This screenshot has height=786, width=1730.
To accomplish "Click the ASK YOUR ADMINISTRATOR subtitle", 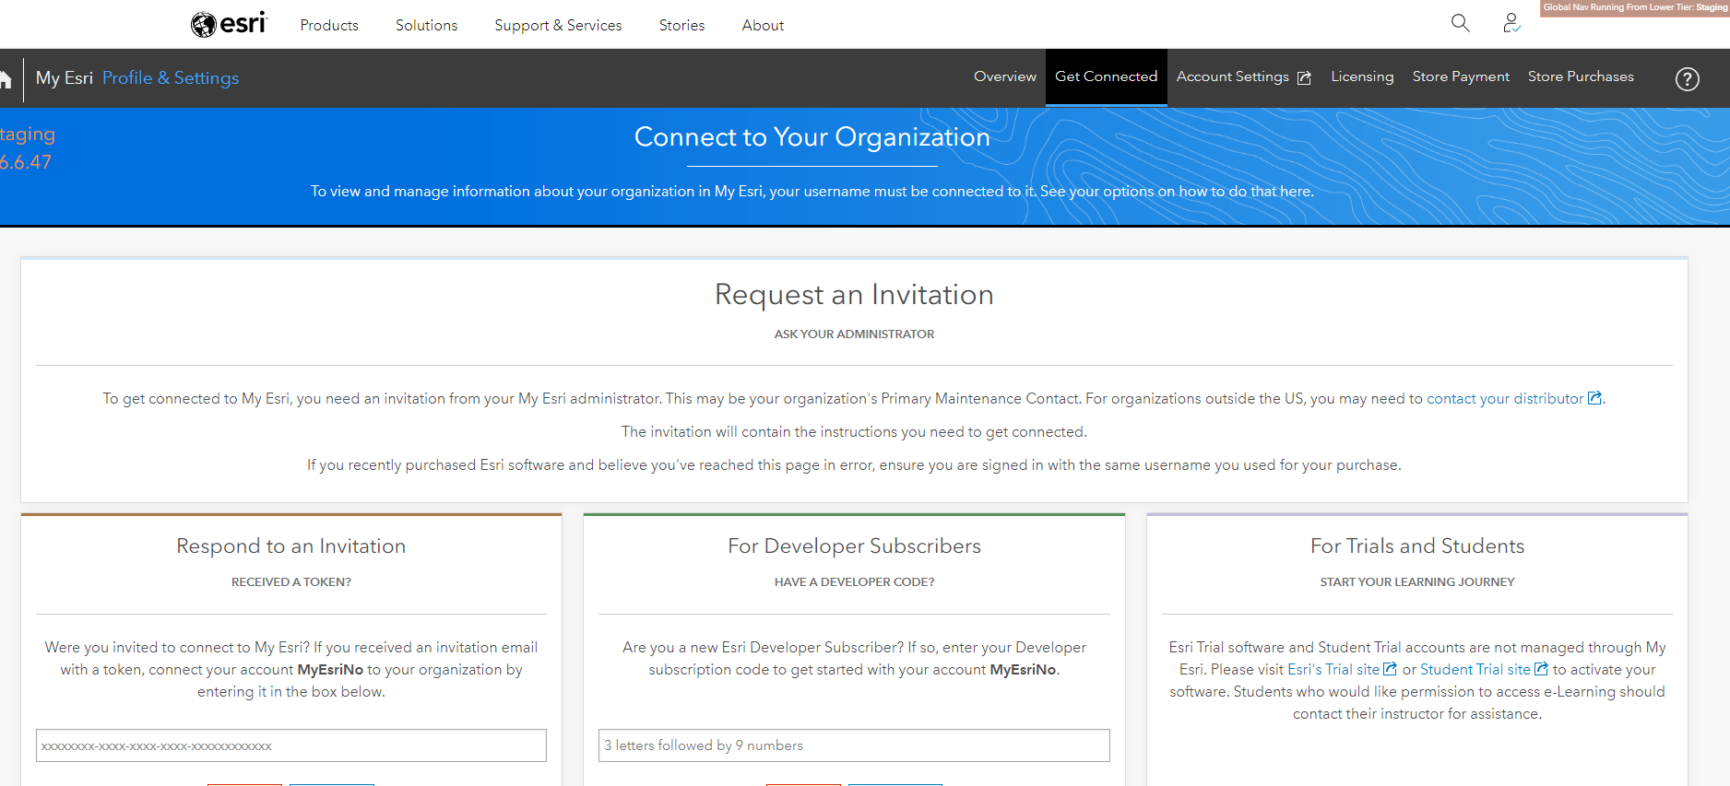I will 854,334.
